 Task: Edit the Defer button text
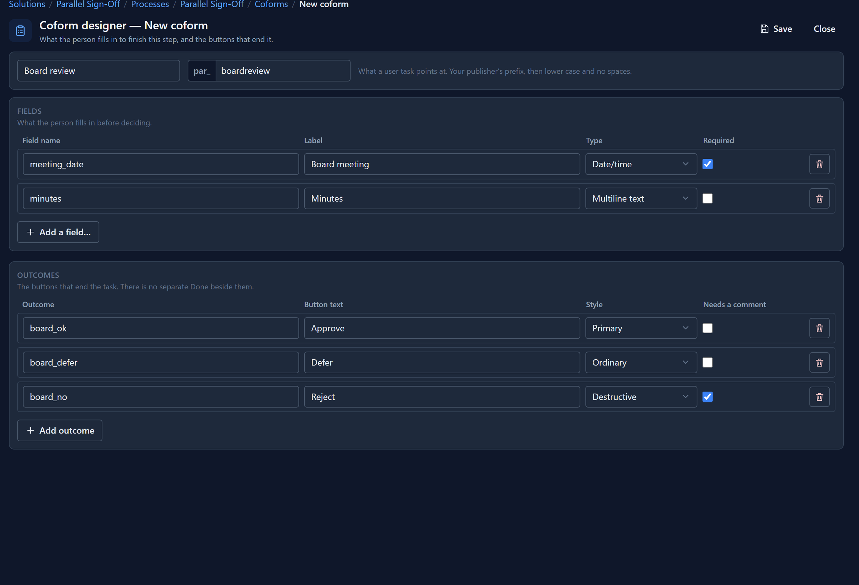pos(442,362)
